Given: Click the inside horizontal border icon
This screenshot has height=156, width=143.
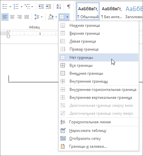Looking at the screenshot, I should click(63, 90).
